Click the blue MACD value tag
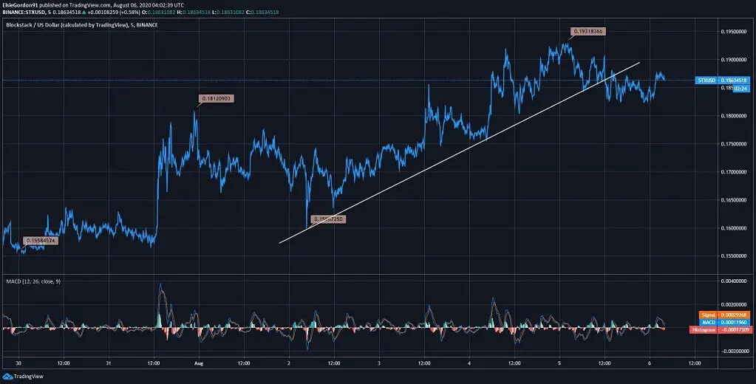This screenshot has width=756, height=384. pyautogui.click(x=724, y=322)
